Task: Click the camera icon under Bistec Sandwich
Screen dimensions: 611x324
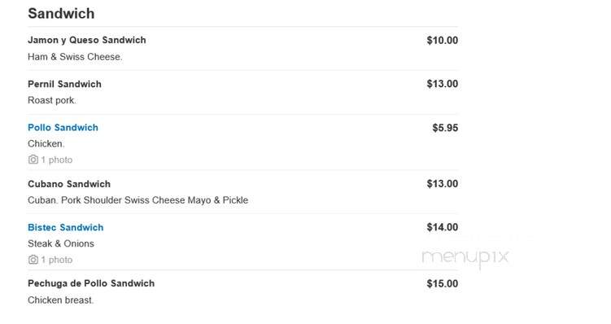Action: pos(33,259)
